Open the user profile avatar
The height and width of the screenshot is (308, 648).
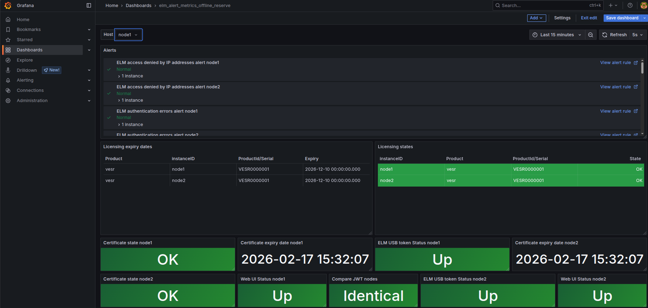click(643, 6)
